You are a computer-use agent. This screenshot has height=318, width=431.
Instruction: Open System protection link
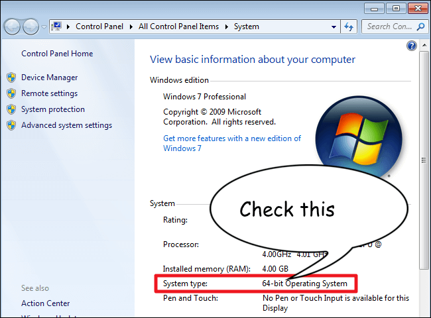tap(53, 109)
